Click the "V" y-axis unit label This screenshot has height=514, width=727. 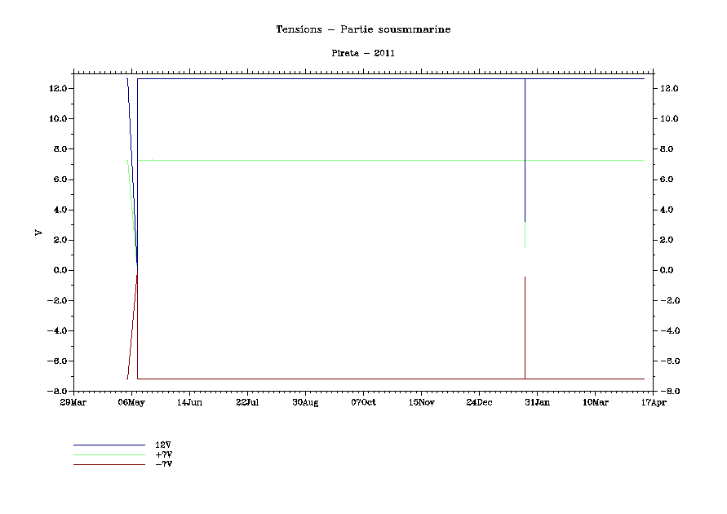(x=38, y=233)
